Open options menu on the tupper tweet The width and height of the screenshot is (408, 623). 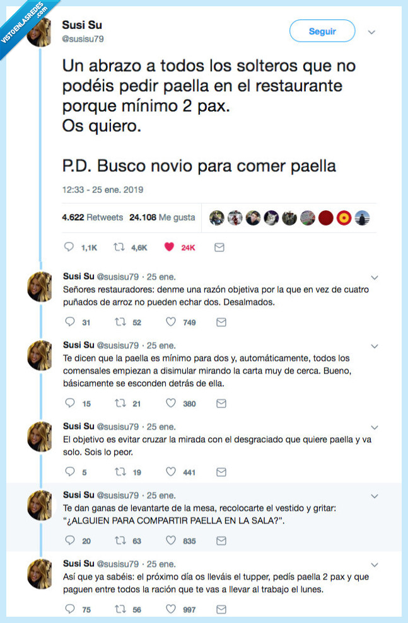374,563
